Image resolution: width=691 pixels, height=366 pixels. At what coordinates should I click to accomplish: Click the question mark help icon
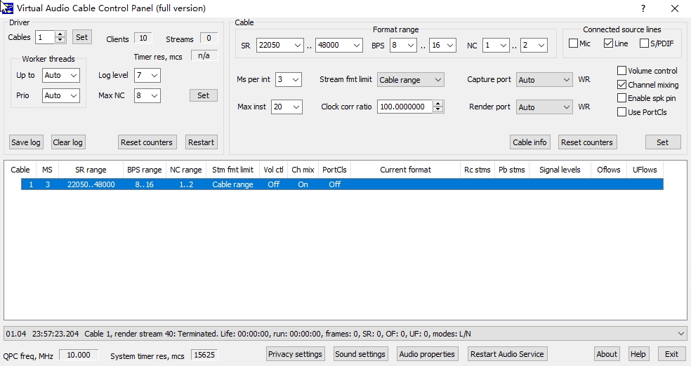tap(643, 8)
